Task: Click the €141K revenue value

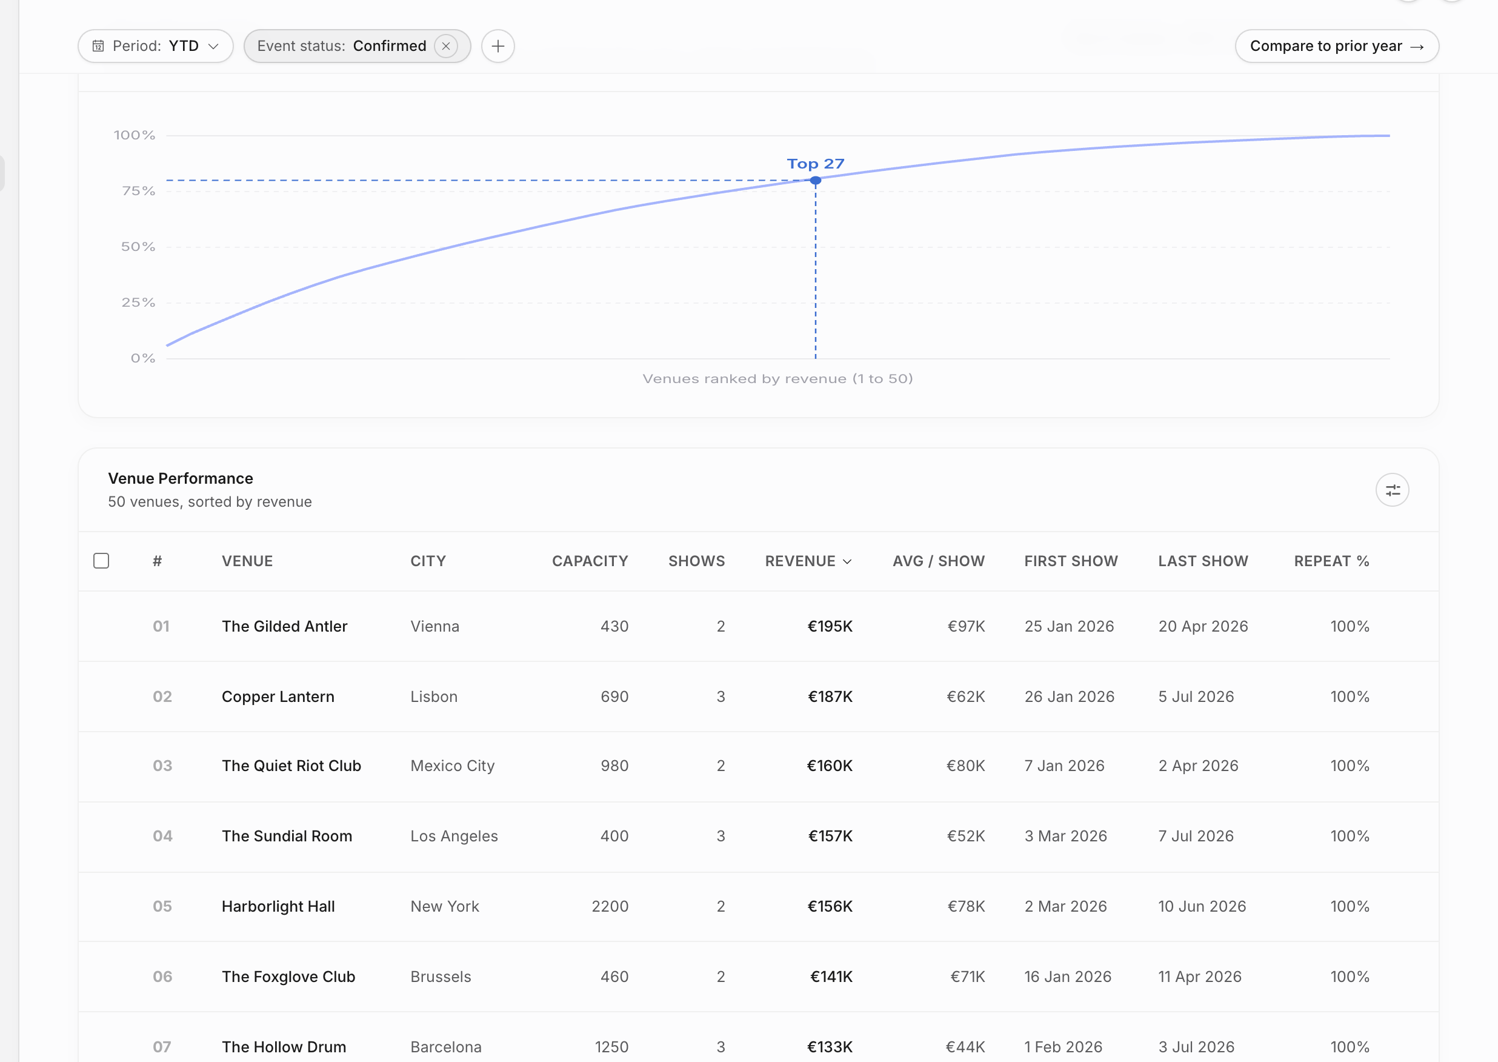Action: pos(831,977)
